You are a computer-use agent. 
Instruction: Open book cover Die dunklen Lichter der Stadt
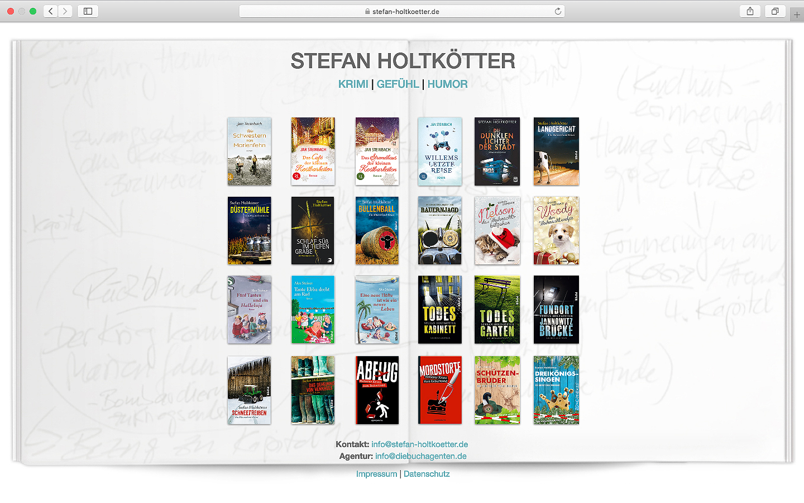[497, 151]
